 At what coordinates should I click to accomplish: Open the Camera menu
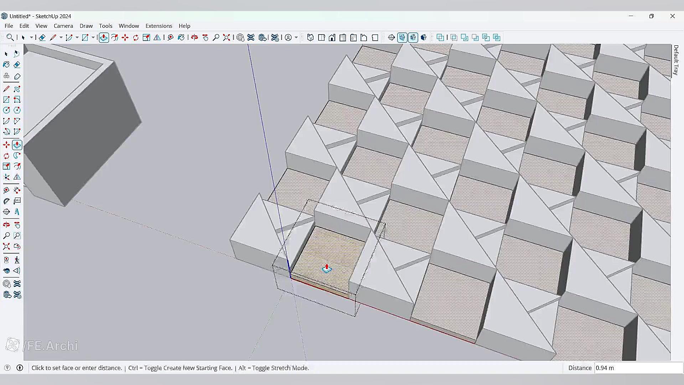point(63,26)
